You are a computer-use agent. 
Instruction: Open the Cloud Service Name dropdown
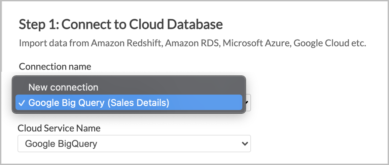click(134, 144)
